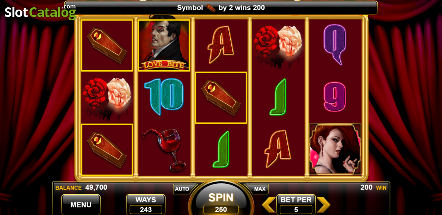
Task: Click the Love Bite vampire symbol
Action: click(164, 45)
